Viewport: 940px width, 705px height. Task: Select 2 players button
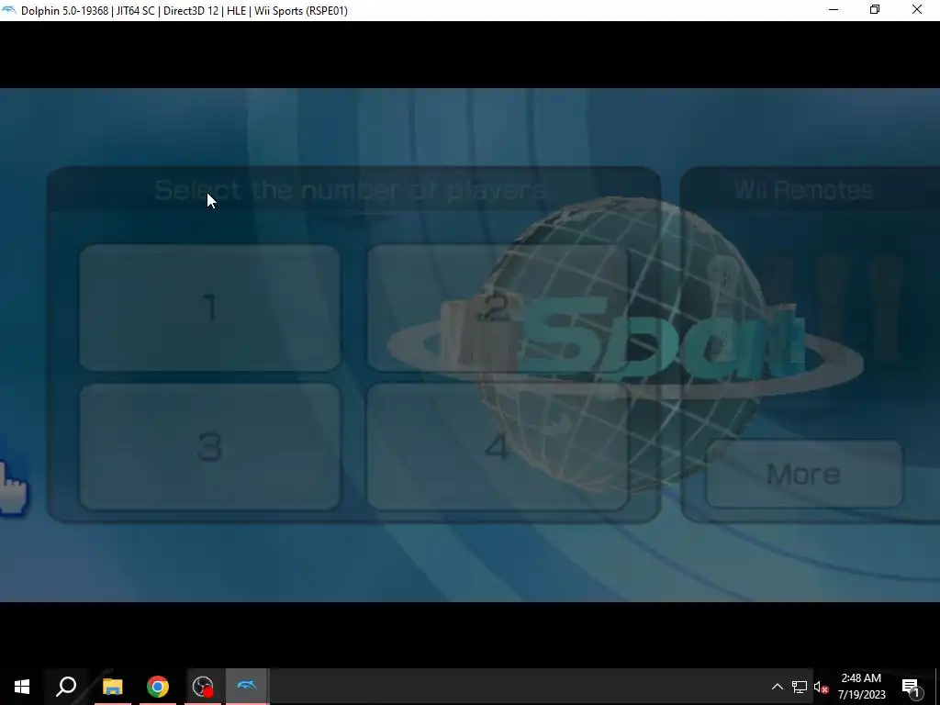(x=498, y=308)
